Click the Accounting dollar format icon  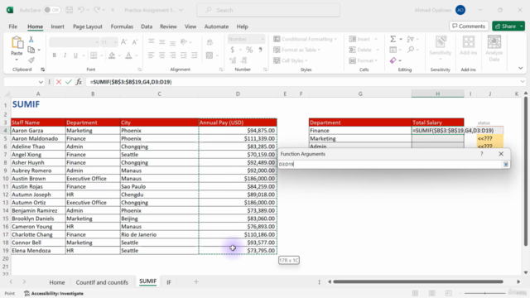coord(232,50)
